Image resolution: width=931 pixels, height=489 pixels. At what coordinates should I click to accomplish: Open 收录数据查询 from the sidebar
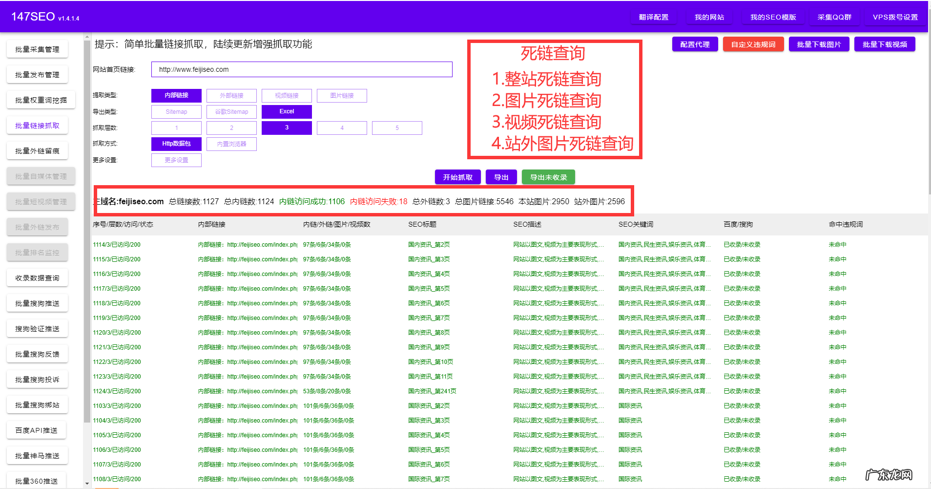tap(37, 277)
